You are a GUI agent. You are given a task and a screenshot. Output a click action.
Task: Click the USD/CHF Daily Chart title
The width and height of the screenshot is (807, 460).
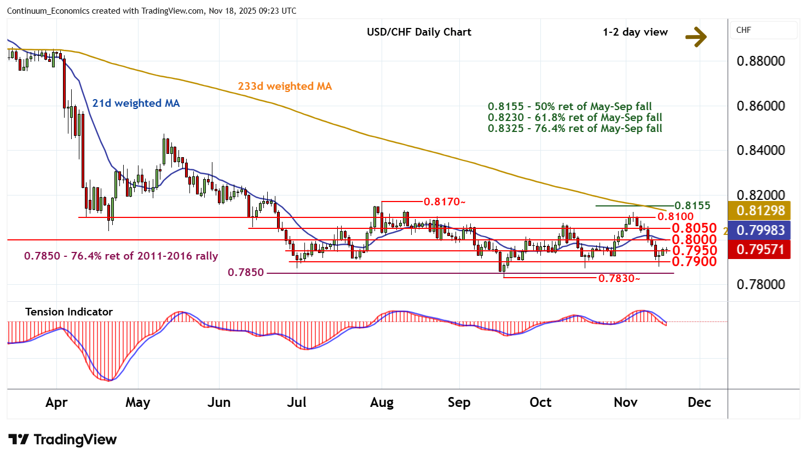(419, 32)
